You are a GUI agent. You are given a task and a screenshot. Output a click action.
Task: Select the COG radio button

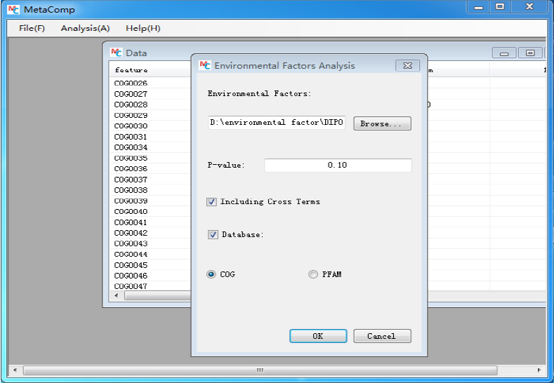pos(211,274)
